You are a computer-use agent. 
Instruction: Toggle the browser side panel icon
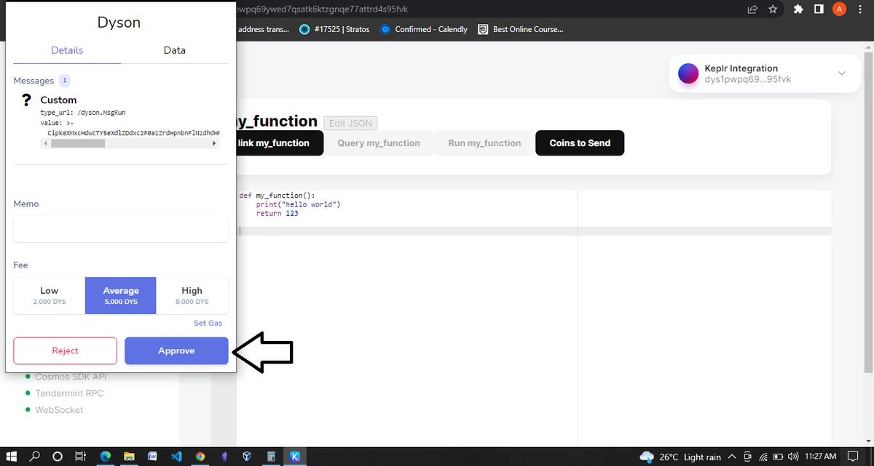tap(819, 9)
